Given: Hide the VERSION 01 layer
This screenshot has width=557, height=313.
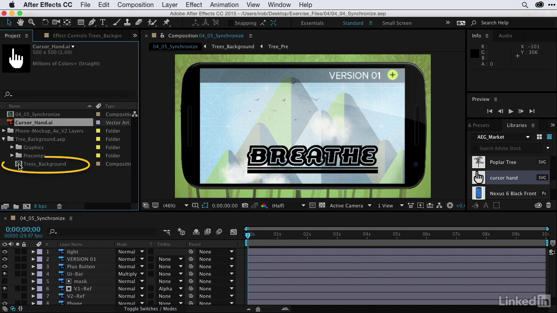Looking at the screenshot, I should [5, 259].
